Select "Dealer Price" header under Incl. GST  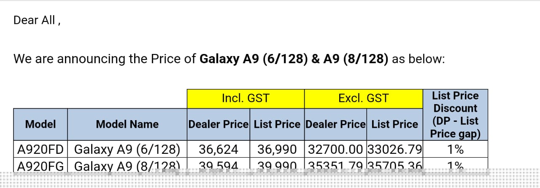coord(219,124)
